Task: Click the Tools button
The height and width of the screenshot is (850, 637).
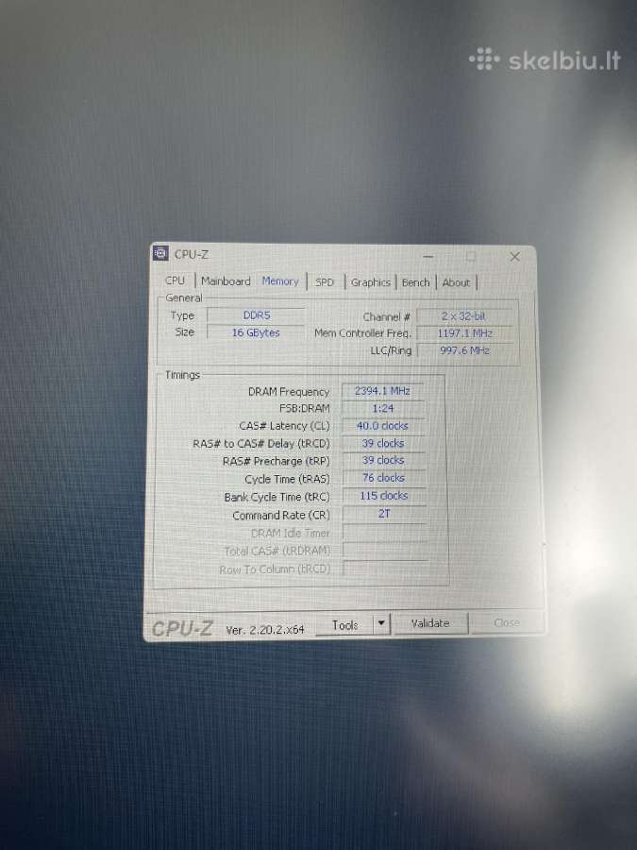Action: (344, 625)
